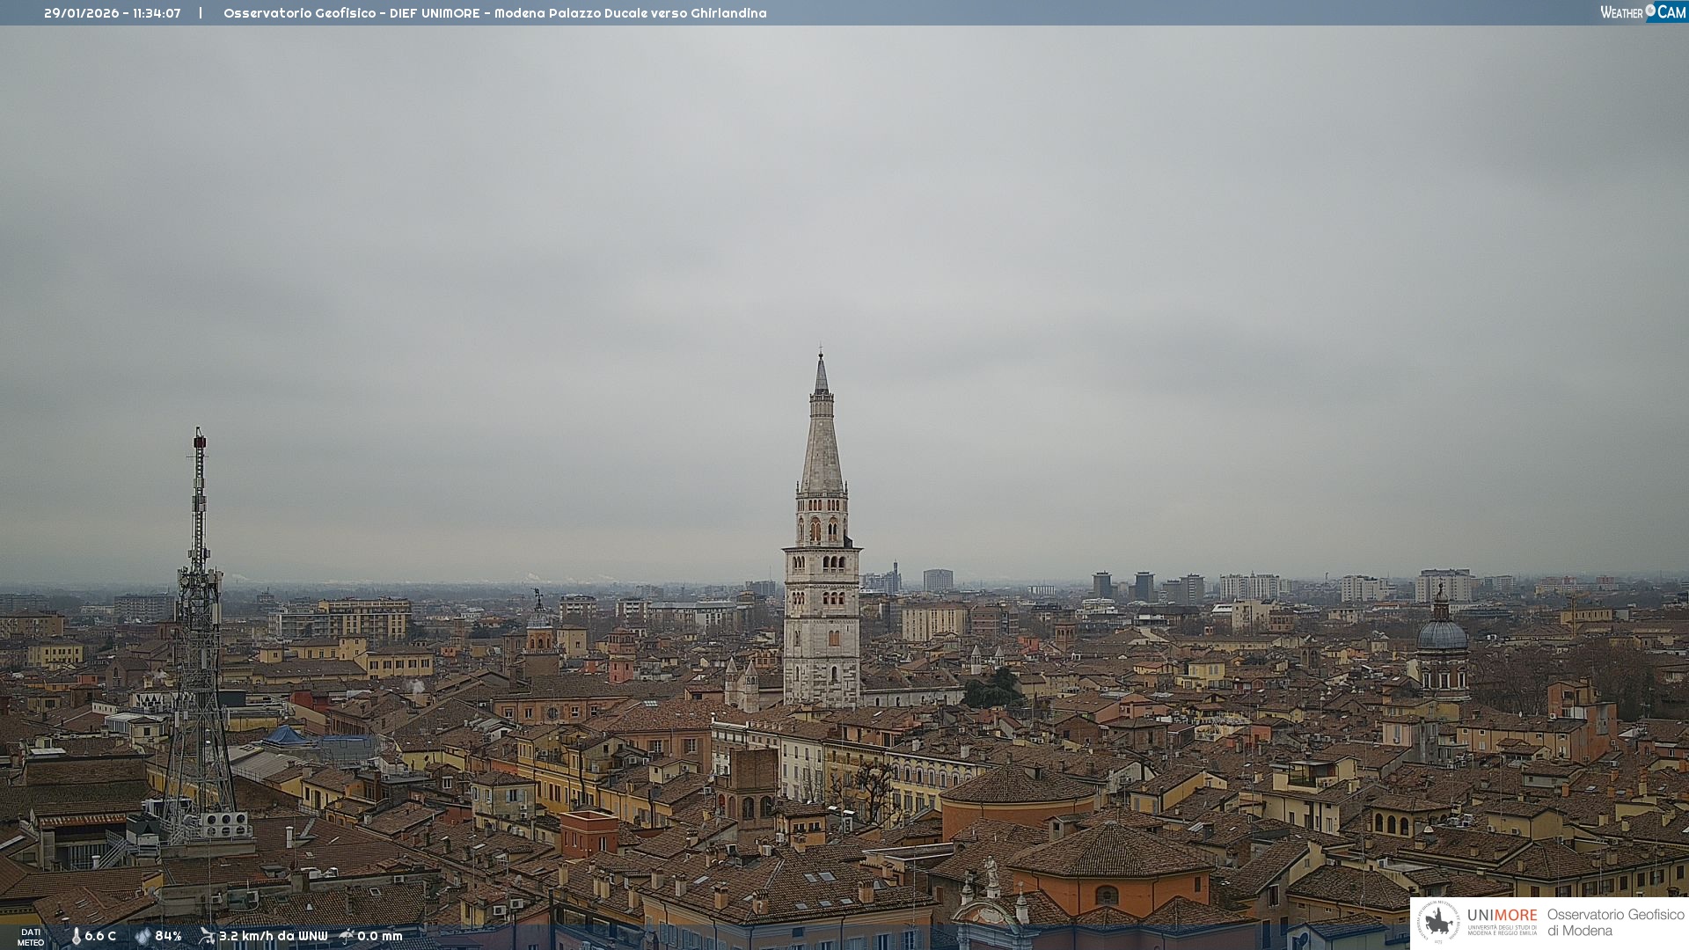Click the thermometer temperature icon
1689x950 pixels.
click(x=76, y=936)
